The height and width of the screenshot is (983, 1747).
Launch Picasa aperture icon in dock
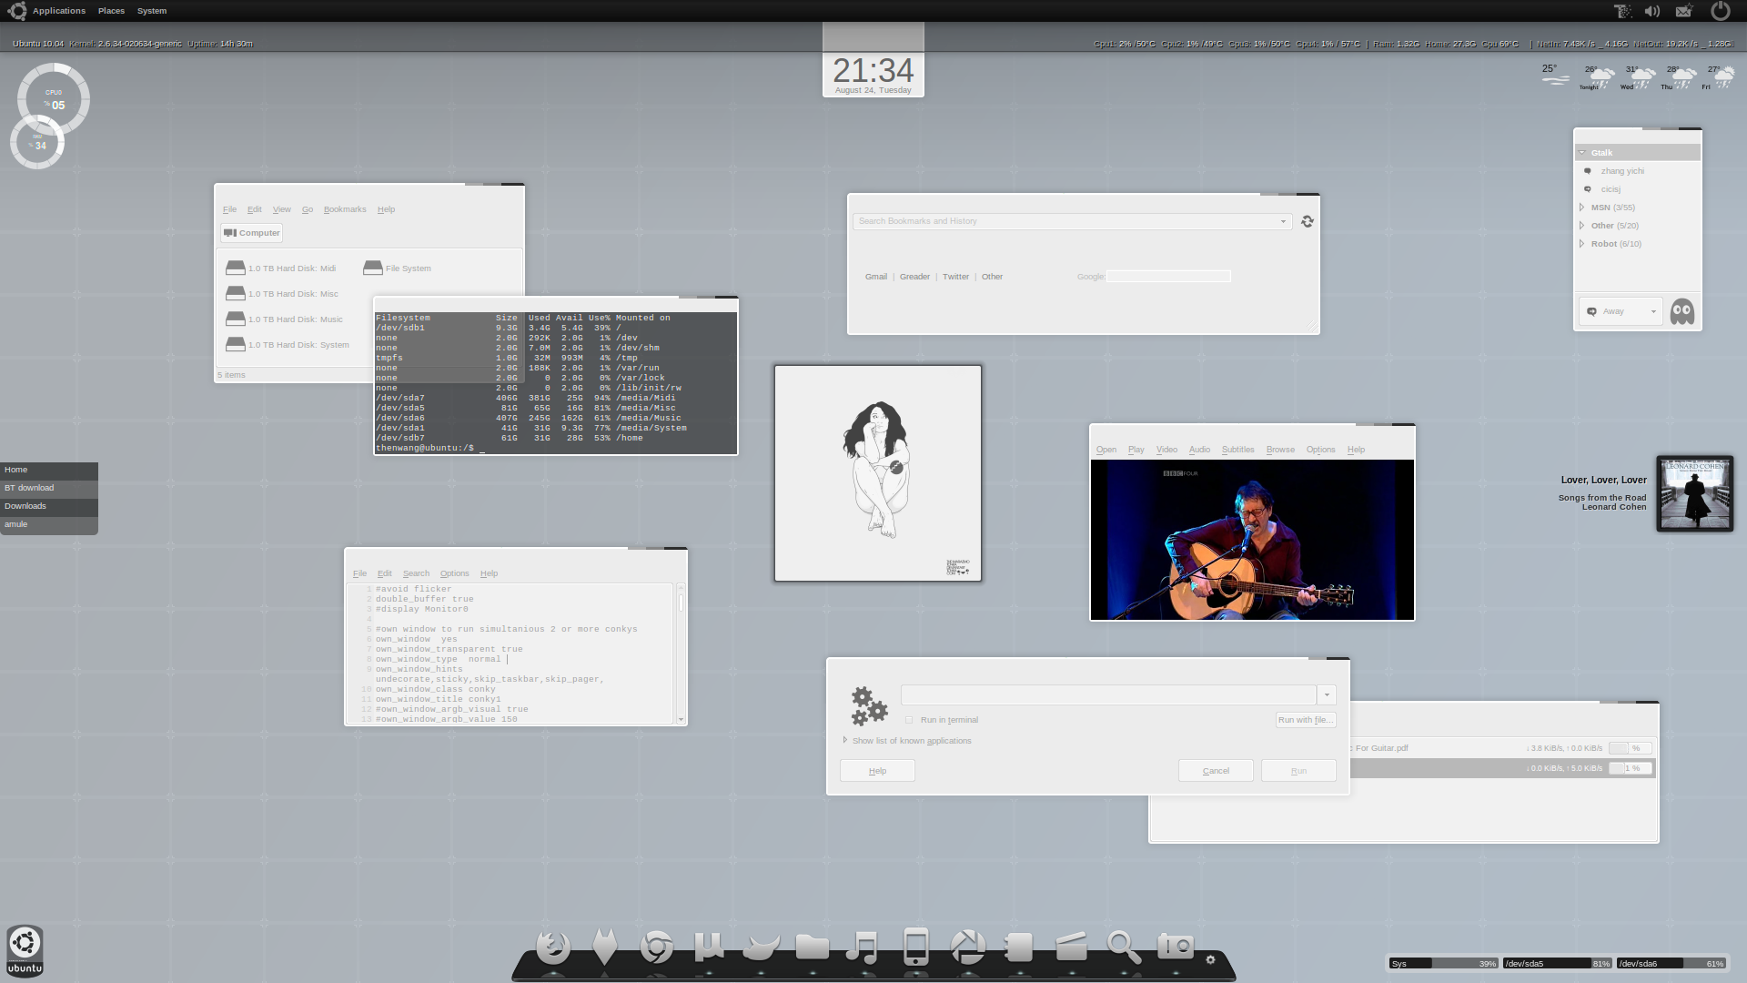pyautogui.click(x=967, y=947)
